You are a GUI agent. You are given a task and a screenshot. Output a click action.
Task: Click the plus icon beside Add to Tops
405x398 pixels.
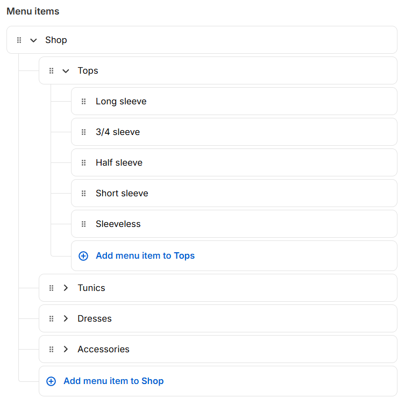[x=83, y=256]
